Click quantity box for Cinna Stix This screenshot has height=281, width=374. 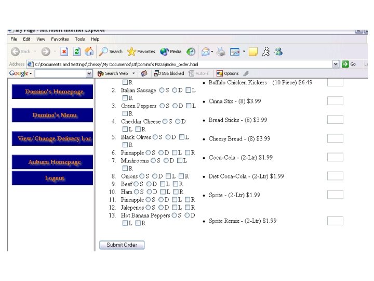point(335,101)
